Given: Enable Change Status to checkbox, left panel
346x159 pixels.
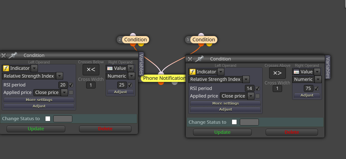Looking at the screenshot, I should pos(48,119).
